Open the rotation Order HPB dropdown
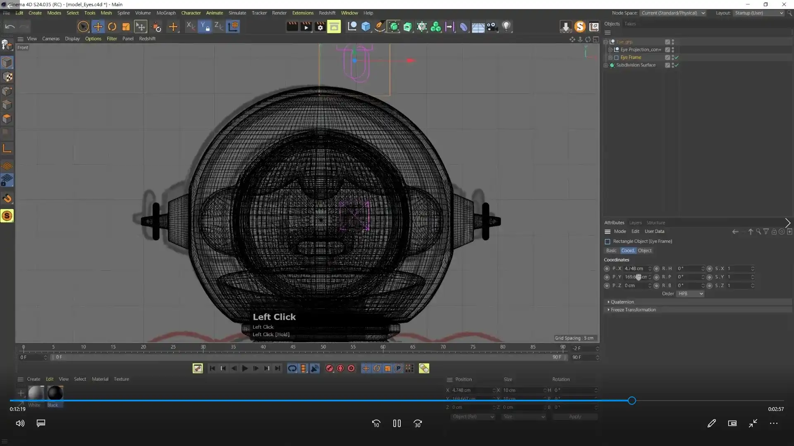The width and height of the screenshot is (794, 446). pos(690,294)
